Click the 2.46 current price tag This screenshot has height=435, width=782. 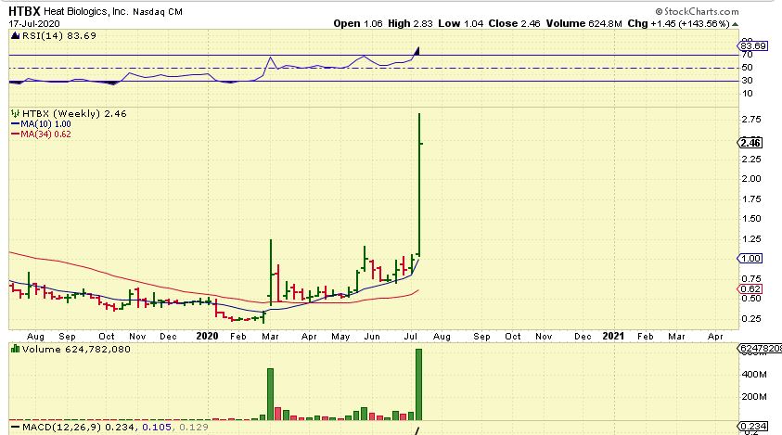[750, 143]
